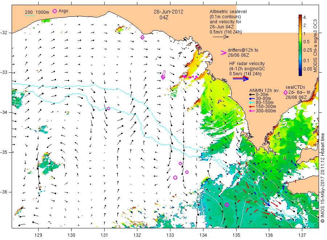The image size is (327, 240).
Task: Select the Argo circle near 133.3E, 35.3S
Action: tap(180, 163)
